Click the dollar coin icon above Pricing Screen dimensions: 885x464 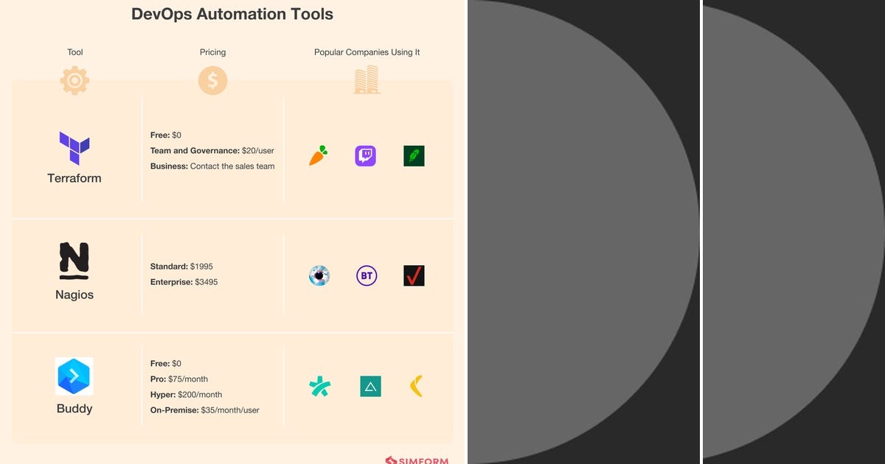point(212,79)
